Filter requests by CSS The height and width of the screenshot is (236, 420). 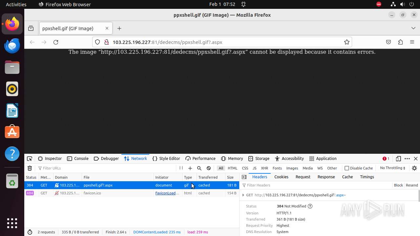pyautogui.click(x=245, y=168)
